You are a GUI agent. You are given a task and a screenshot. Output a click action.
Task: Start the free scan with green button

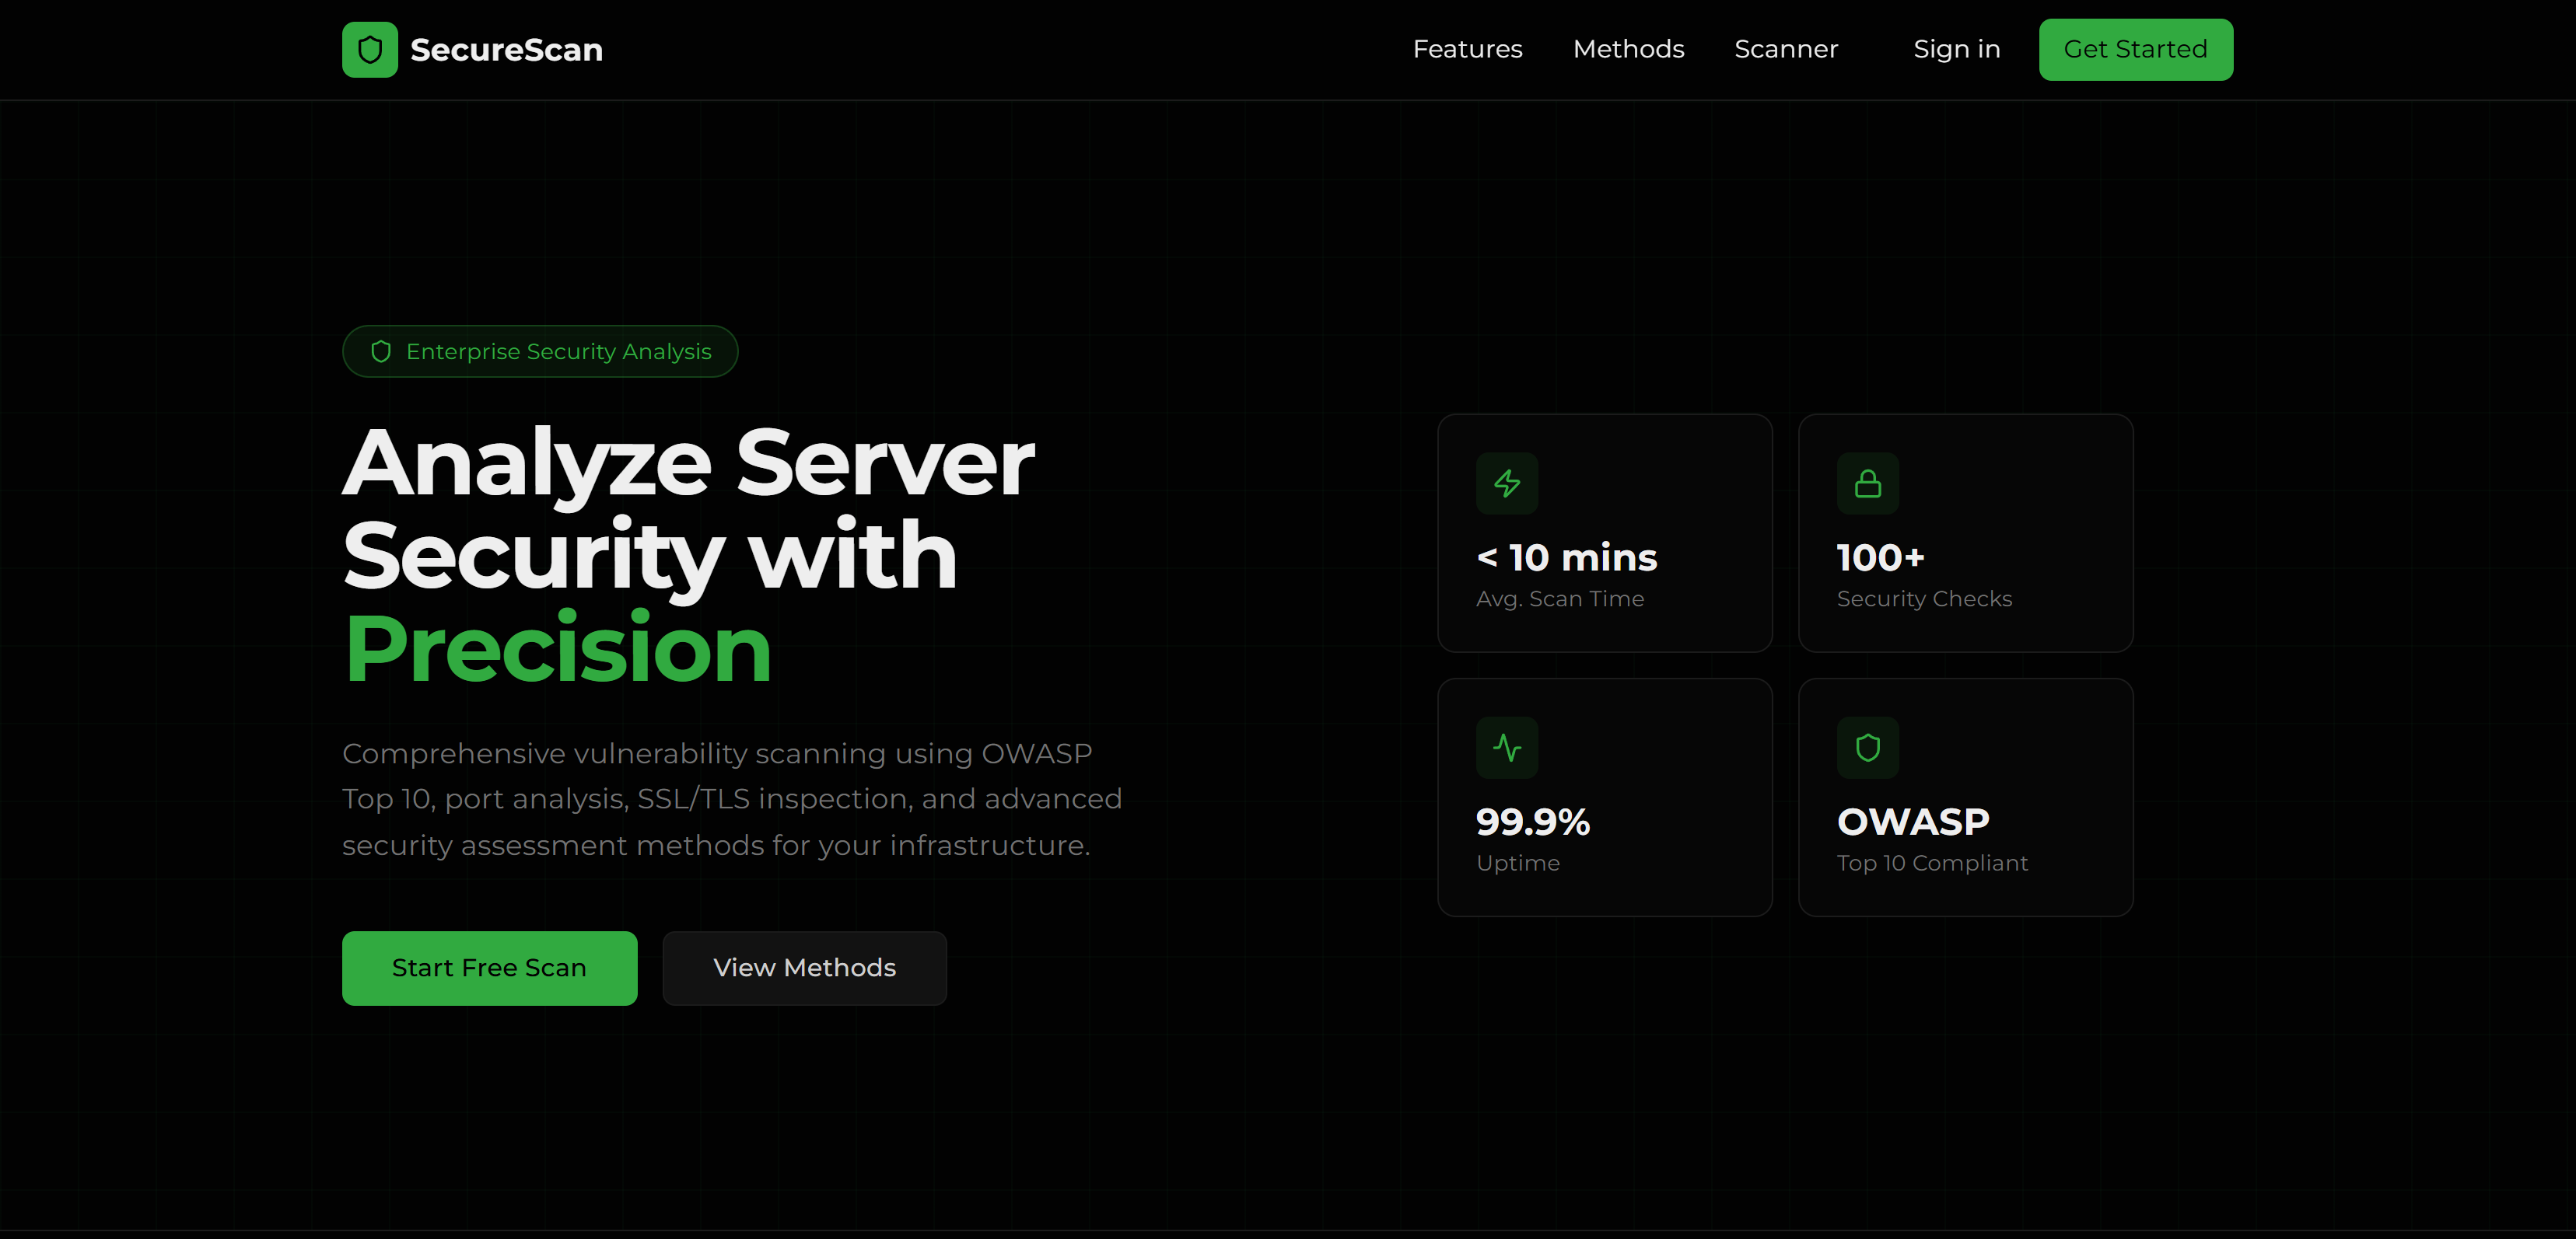489,969
